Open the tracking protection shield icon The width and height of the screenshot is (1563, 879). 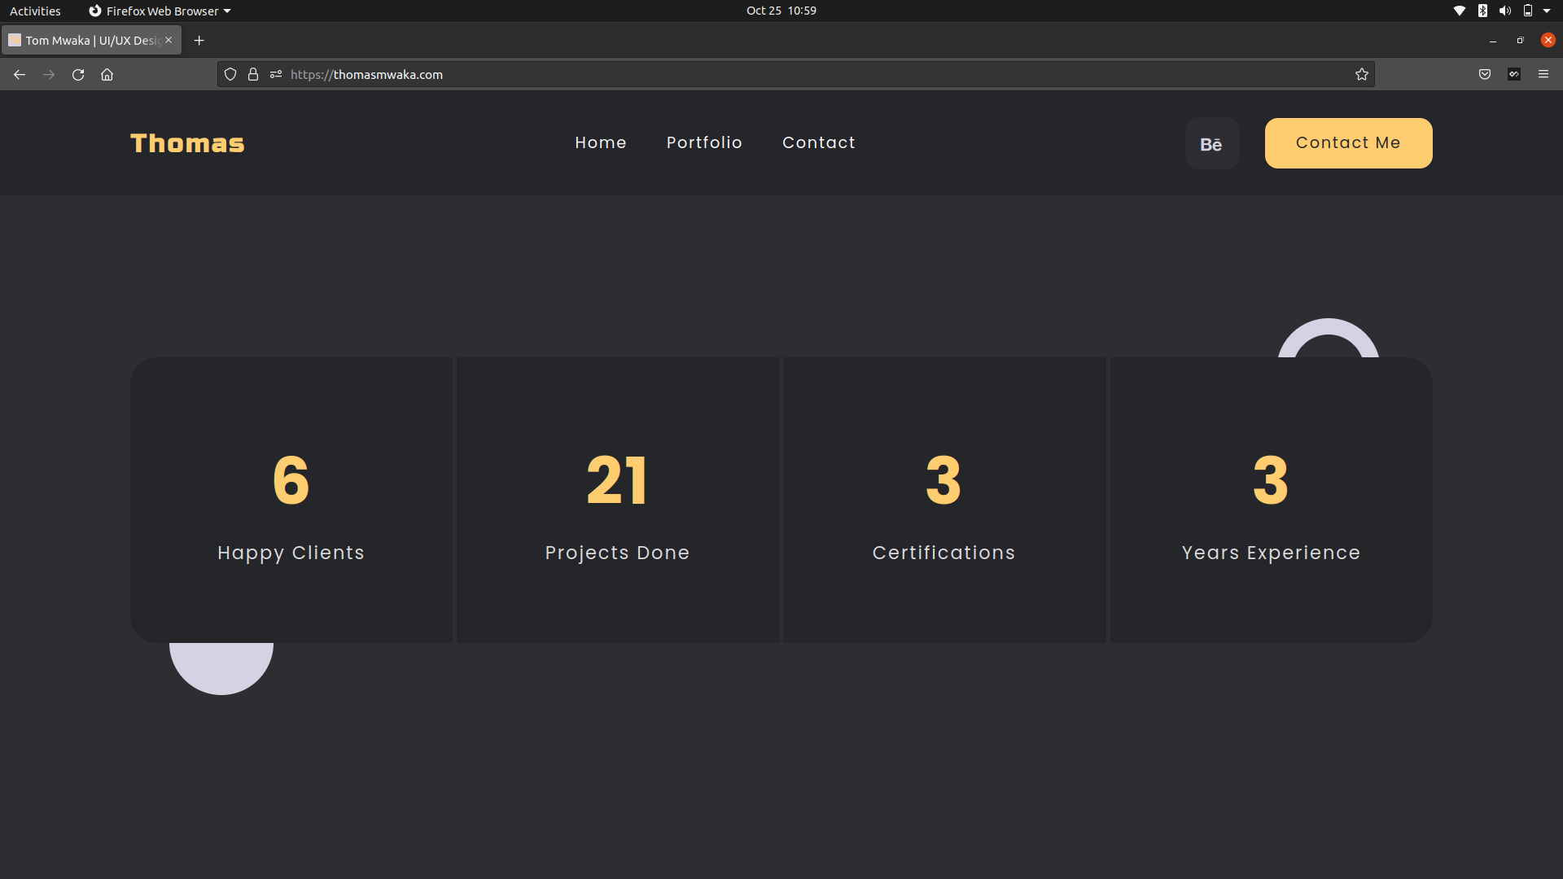[x=230, y=75]
